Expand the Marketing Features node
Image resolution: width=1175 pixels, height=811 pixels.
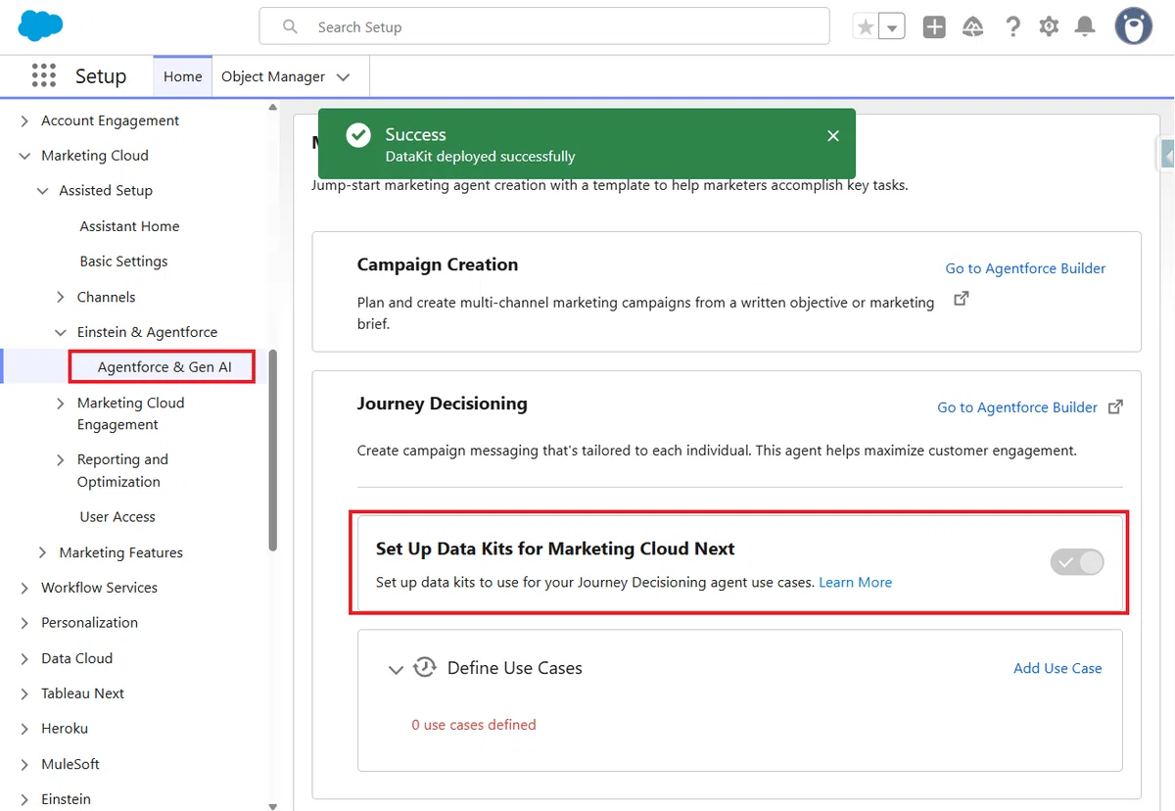[43, 552]
